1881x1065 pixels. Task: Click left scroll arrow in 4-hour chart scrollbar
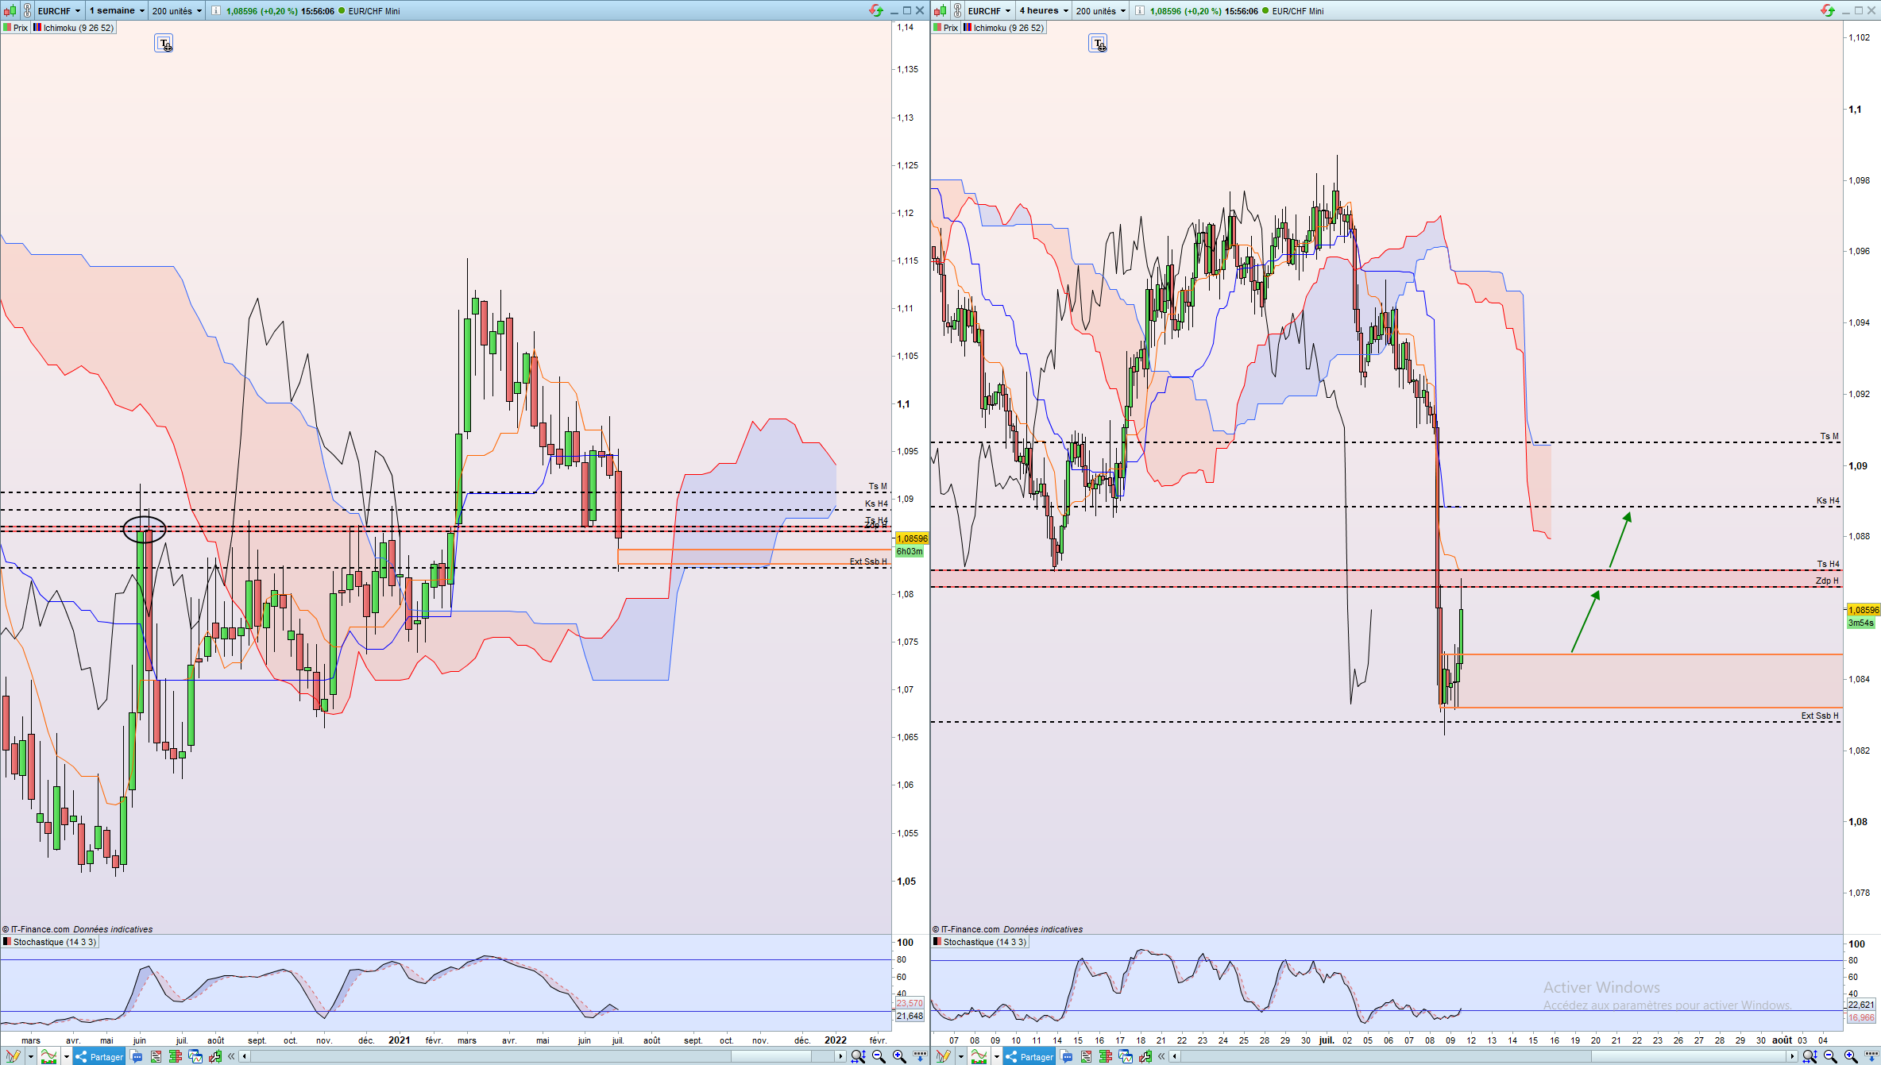click(x=1175, y=1056)
